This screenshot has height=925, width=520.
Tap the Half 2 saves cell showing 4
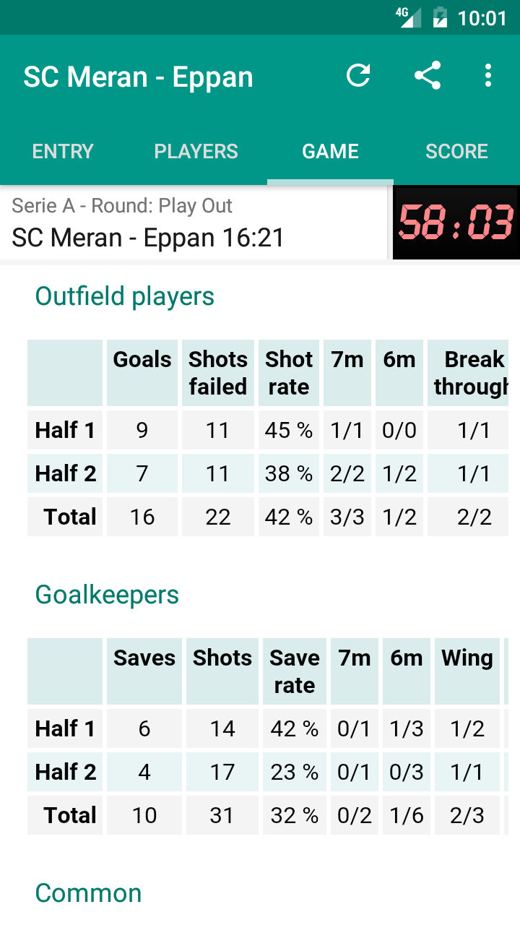(x=144, y=771)
